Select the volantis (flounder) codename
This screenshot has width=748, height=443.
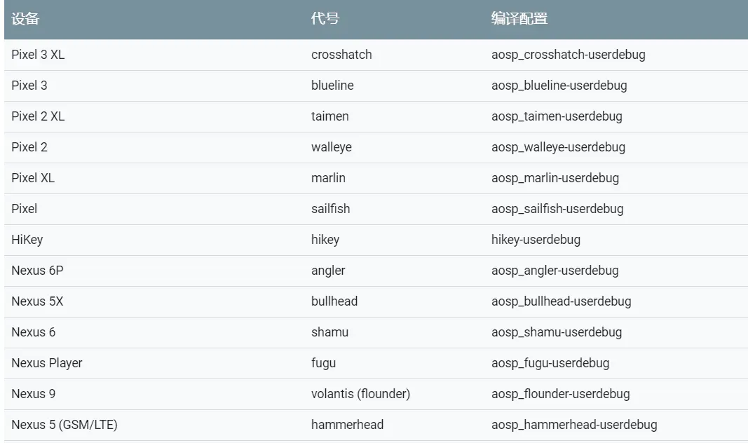click(x=360, y=394)
